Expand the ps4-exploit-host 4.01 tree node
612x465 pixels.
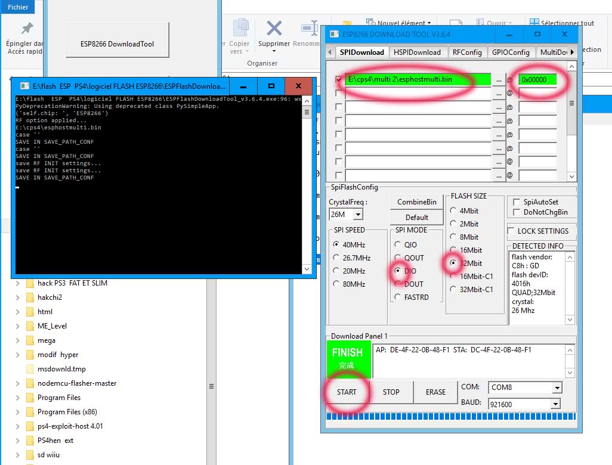[17, 426]
